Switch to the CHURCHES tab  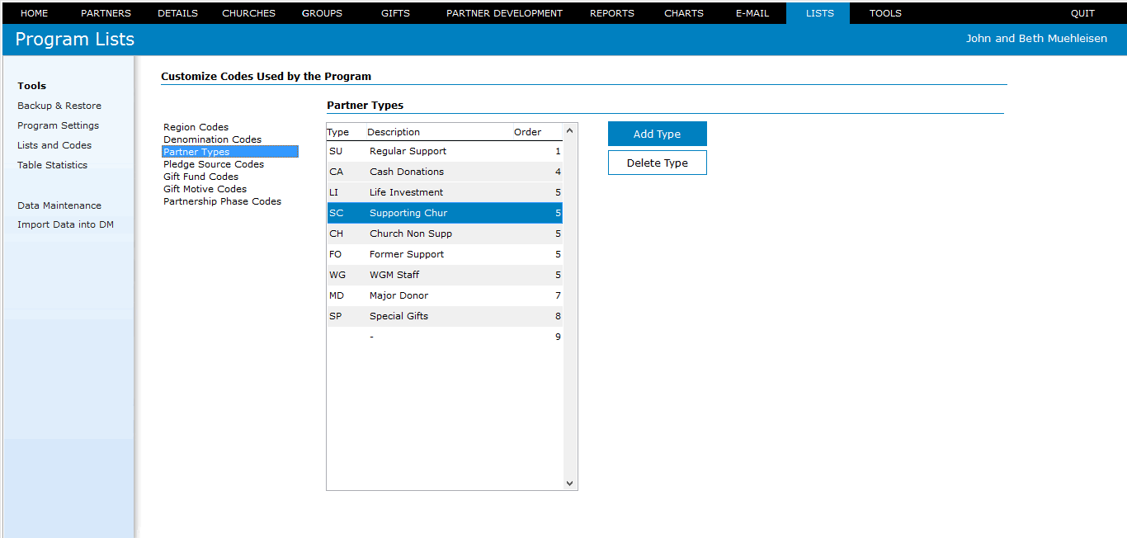(248, 13)
